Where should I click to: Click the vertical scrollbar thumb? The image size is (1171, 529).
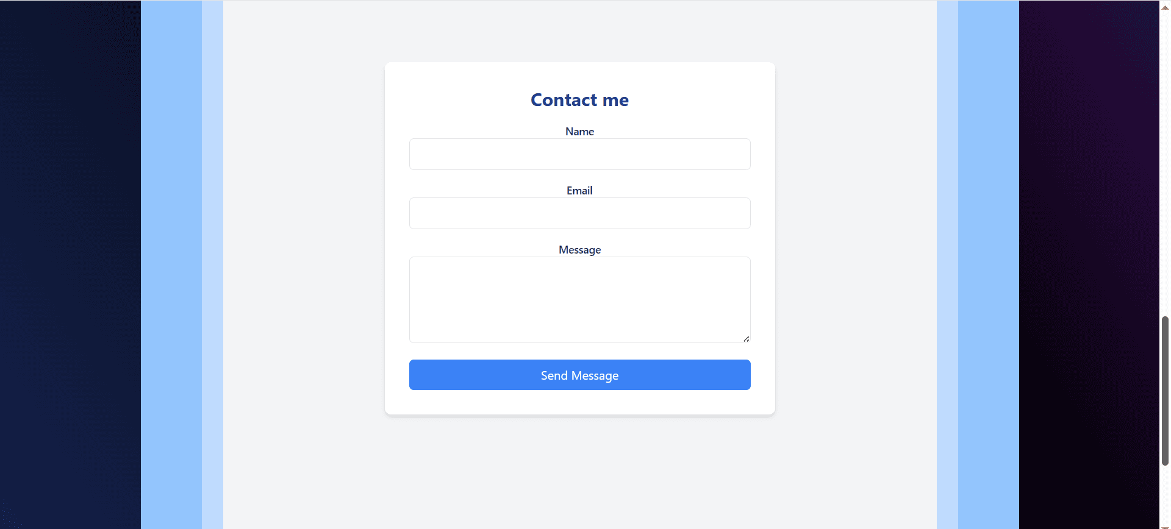pyautogui.click(x=1165, y=390)
